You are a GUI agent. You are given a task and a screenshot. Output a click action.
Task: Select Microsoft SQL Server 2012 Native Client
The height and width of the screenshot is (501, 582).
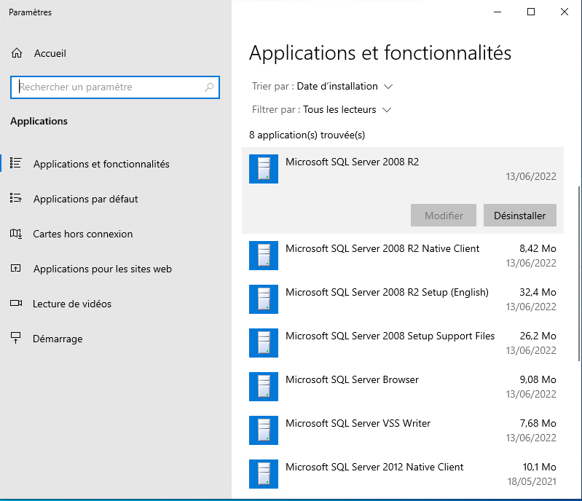click(403, 474)
